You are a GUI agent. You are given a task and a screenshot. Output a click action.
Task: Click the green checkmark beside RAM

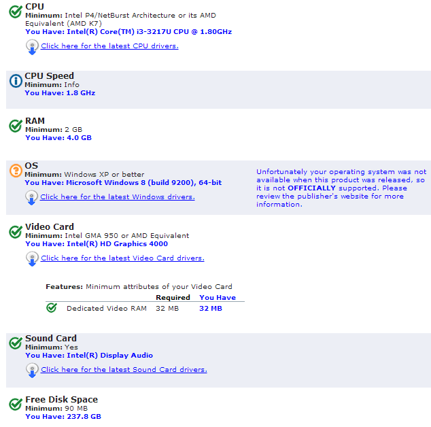(16, 126)
